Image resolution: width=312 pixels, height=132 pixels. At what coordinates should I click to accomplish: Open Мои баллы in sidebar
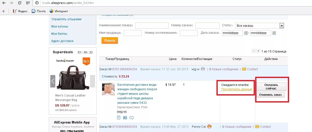pos(59,34)
